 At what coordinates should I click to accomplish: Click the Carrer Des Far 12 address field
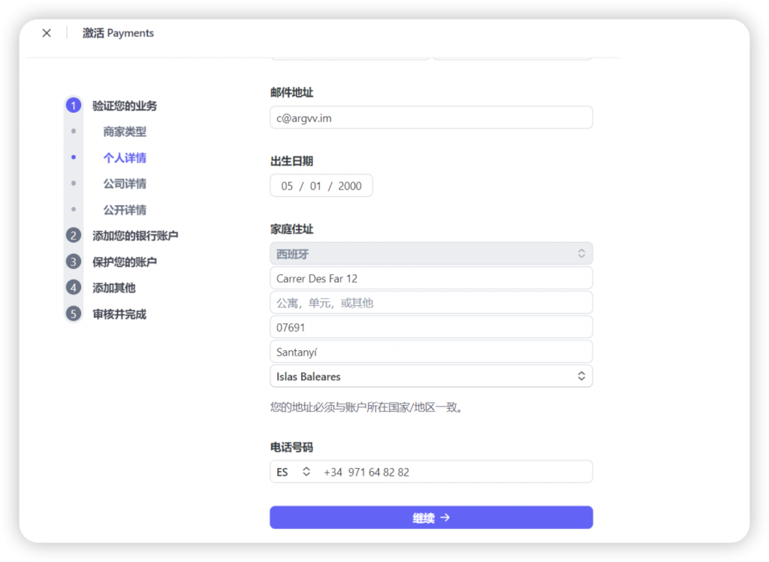(x=431, y=278)
